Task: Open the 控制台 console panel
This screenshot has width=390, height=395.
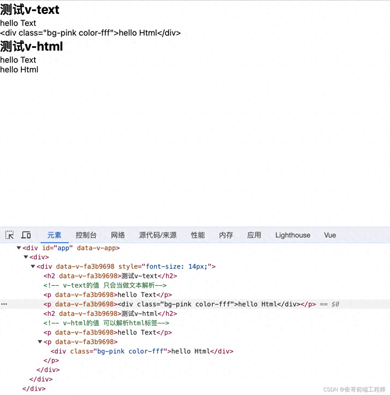Action: [x=86, y=235]
